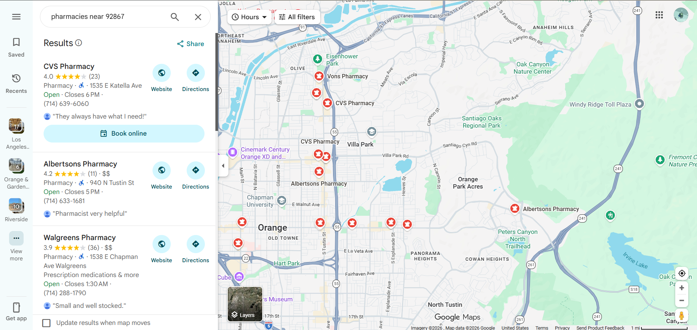Image resolution: width=697 pixels, height=330 pixels.
Task: Click the Get app phone icon
Action: 16,308
